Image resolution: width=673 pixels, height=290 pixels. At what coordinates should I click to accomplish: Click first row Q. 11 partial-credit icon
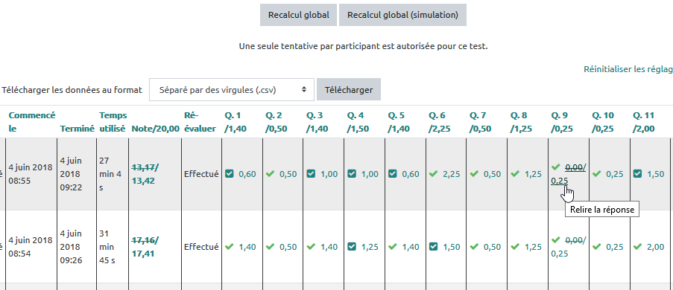point(638,173)
